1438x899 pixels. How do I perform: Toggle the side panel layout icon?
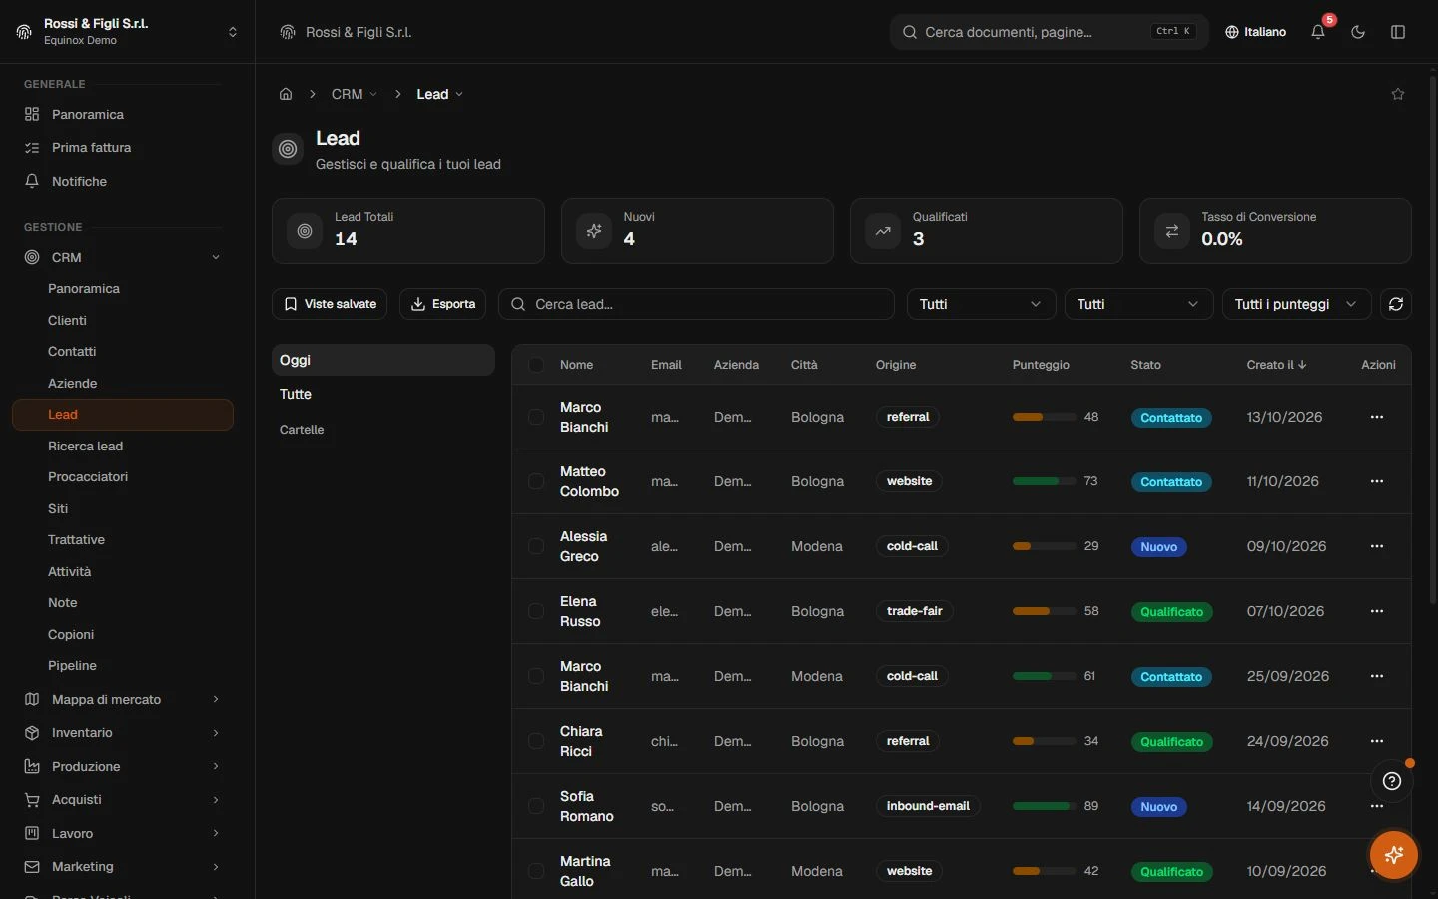[1398, 32]
